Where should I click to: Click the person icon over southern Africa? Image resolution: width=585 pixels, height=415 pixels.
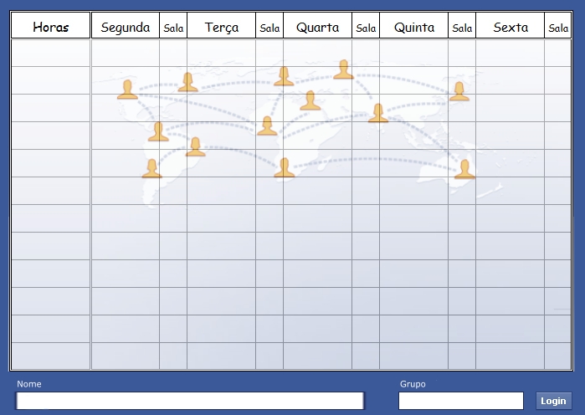[285, 167]
